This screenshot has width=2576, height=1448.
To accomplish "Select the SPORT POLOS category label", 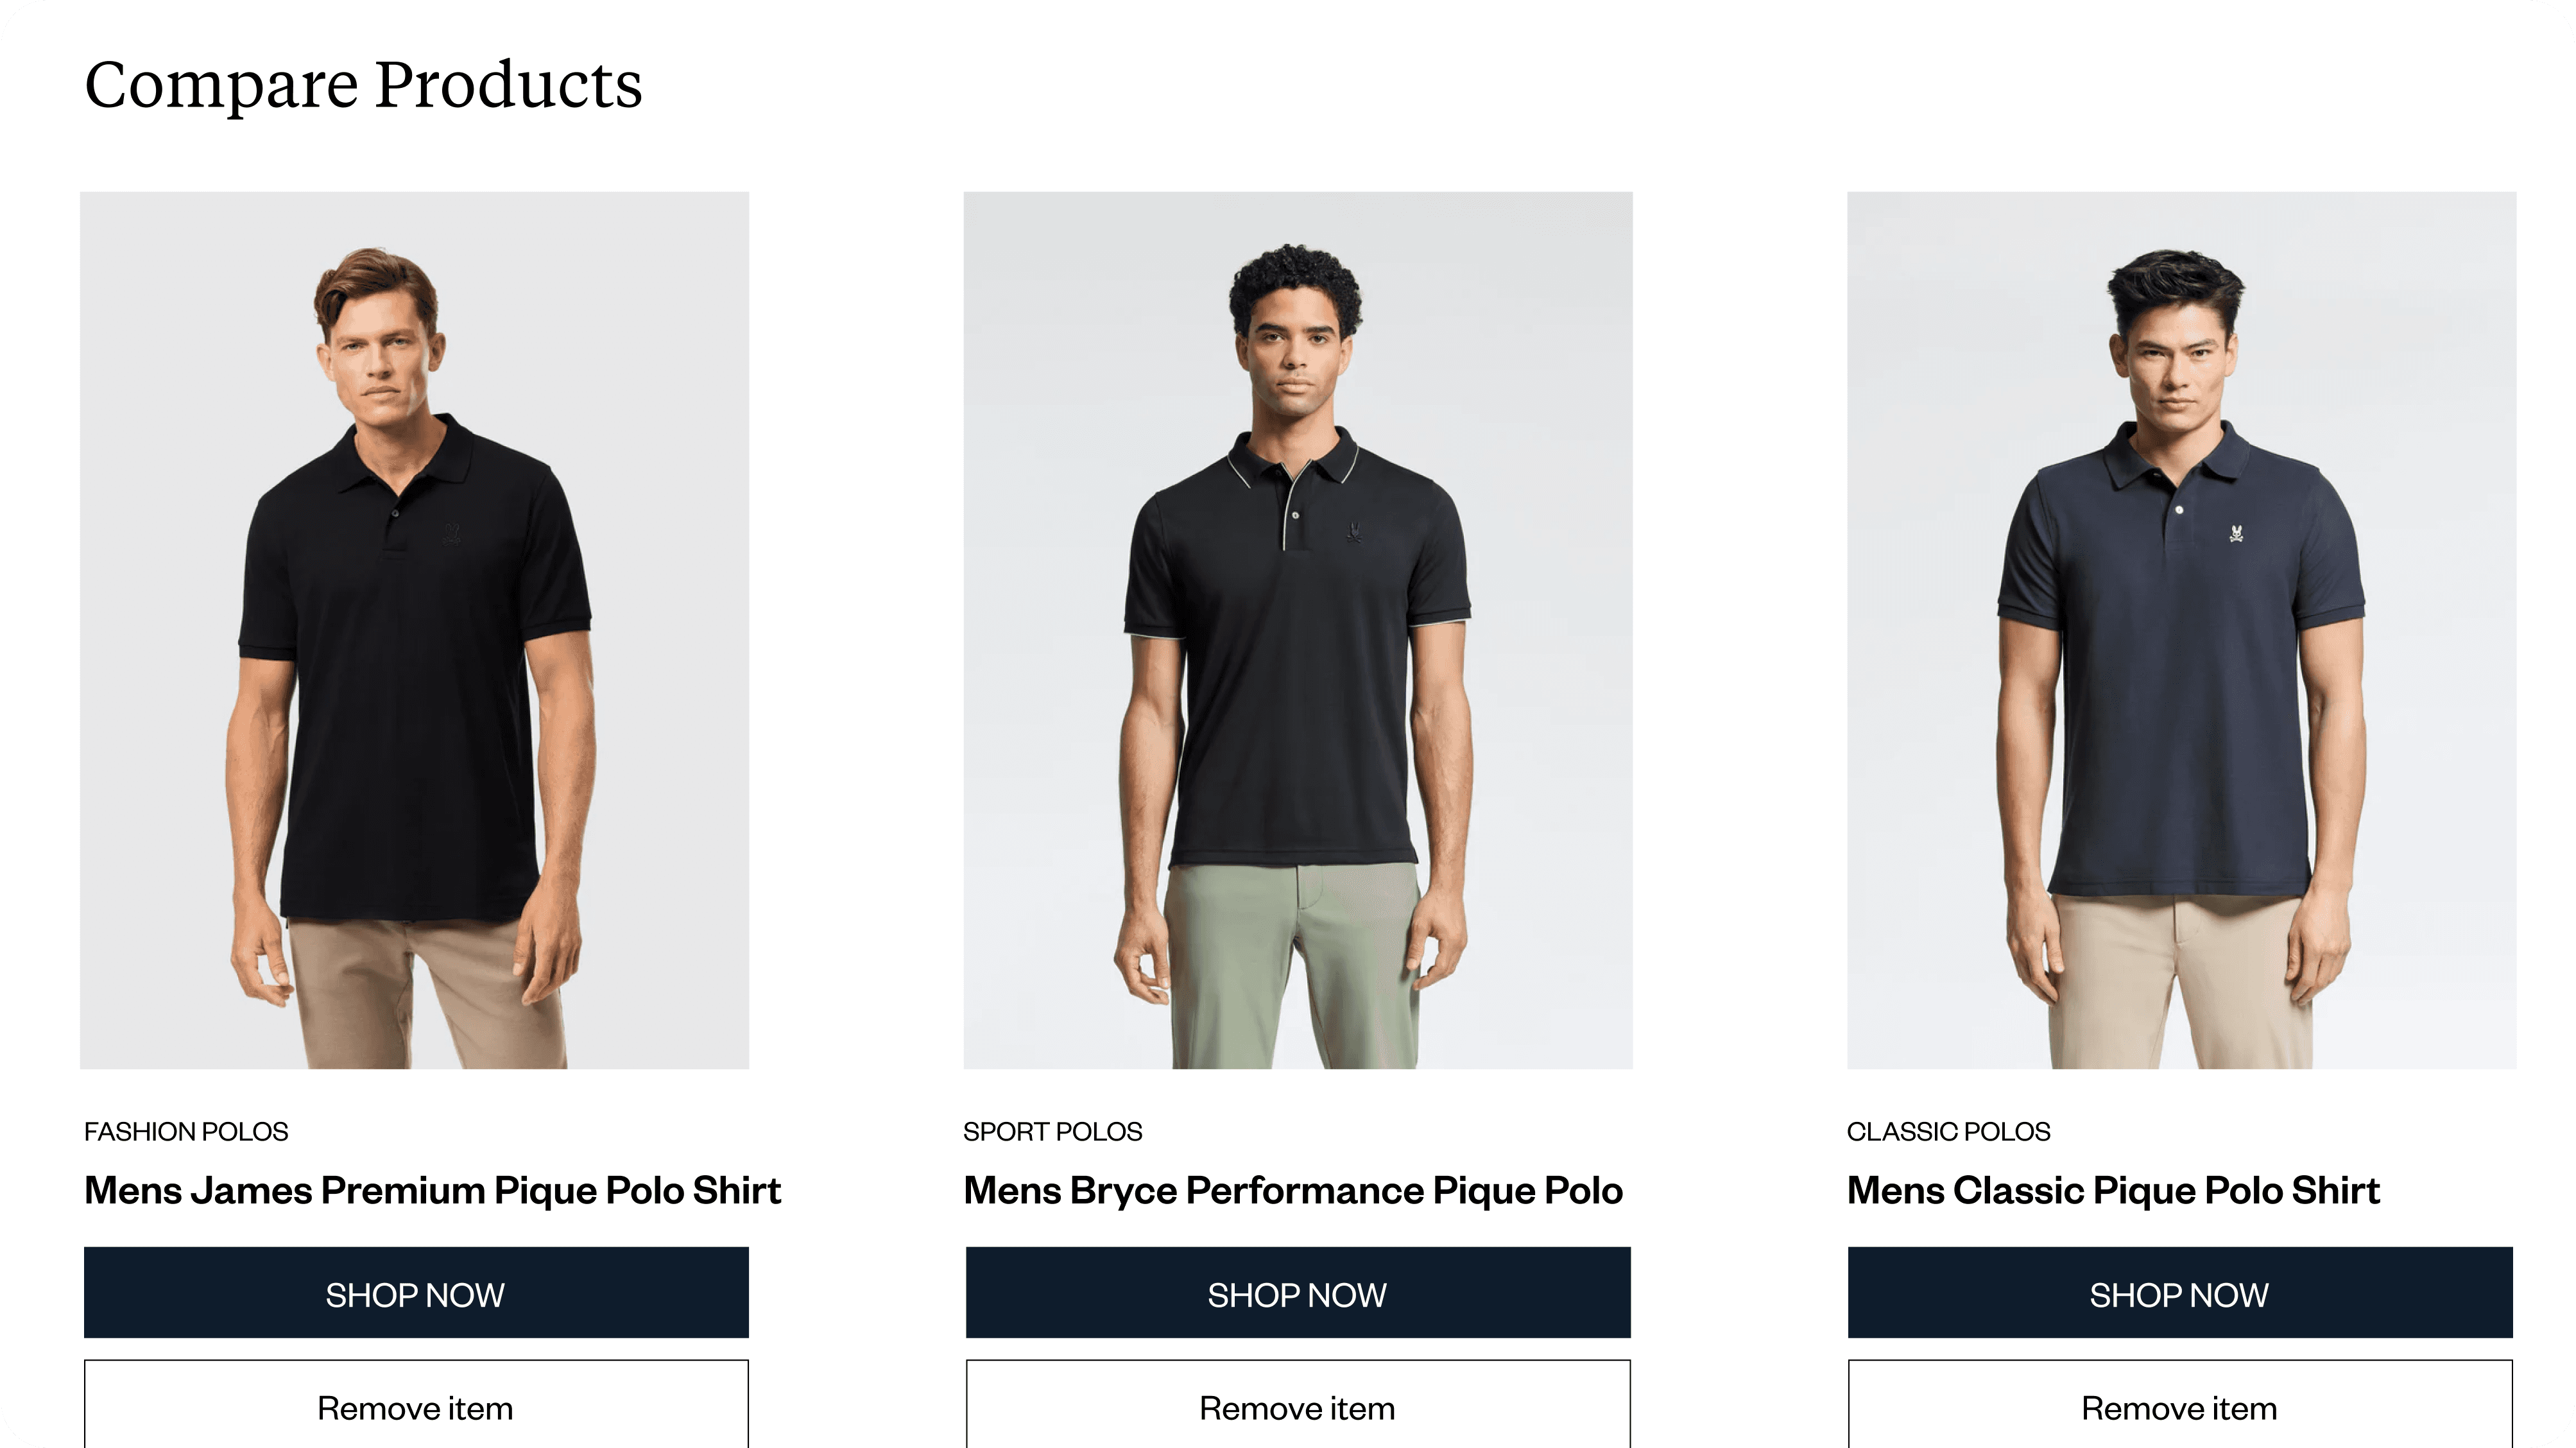I will click(x=1052, y=1131).
